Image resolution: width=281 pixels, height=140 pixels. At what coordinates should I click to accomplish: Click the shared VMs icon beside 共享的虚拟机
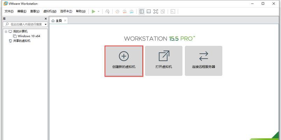(x=10, y=41)
